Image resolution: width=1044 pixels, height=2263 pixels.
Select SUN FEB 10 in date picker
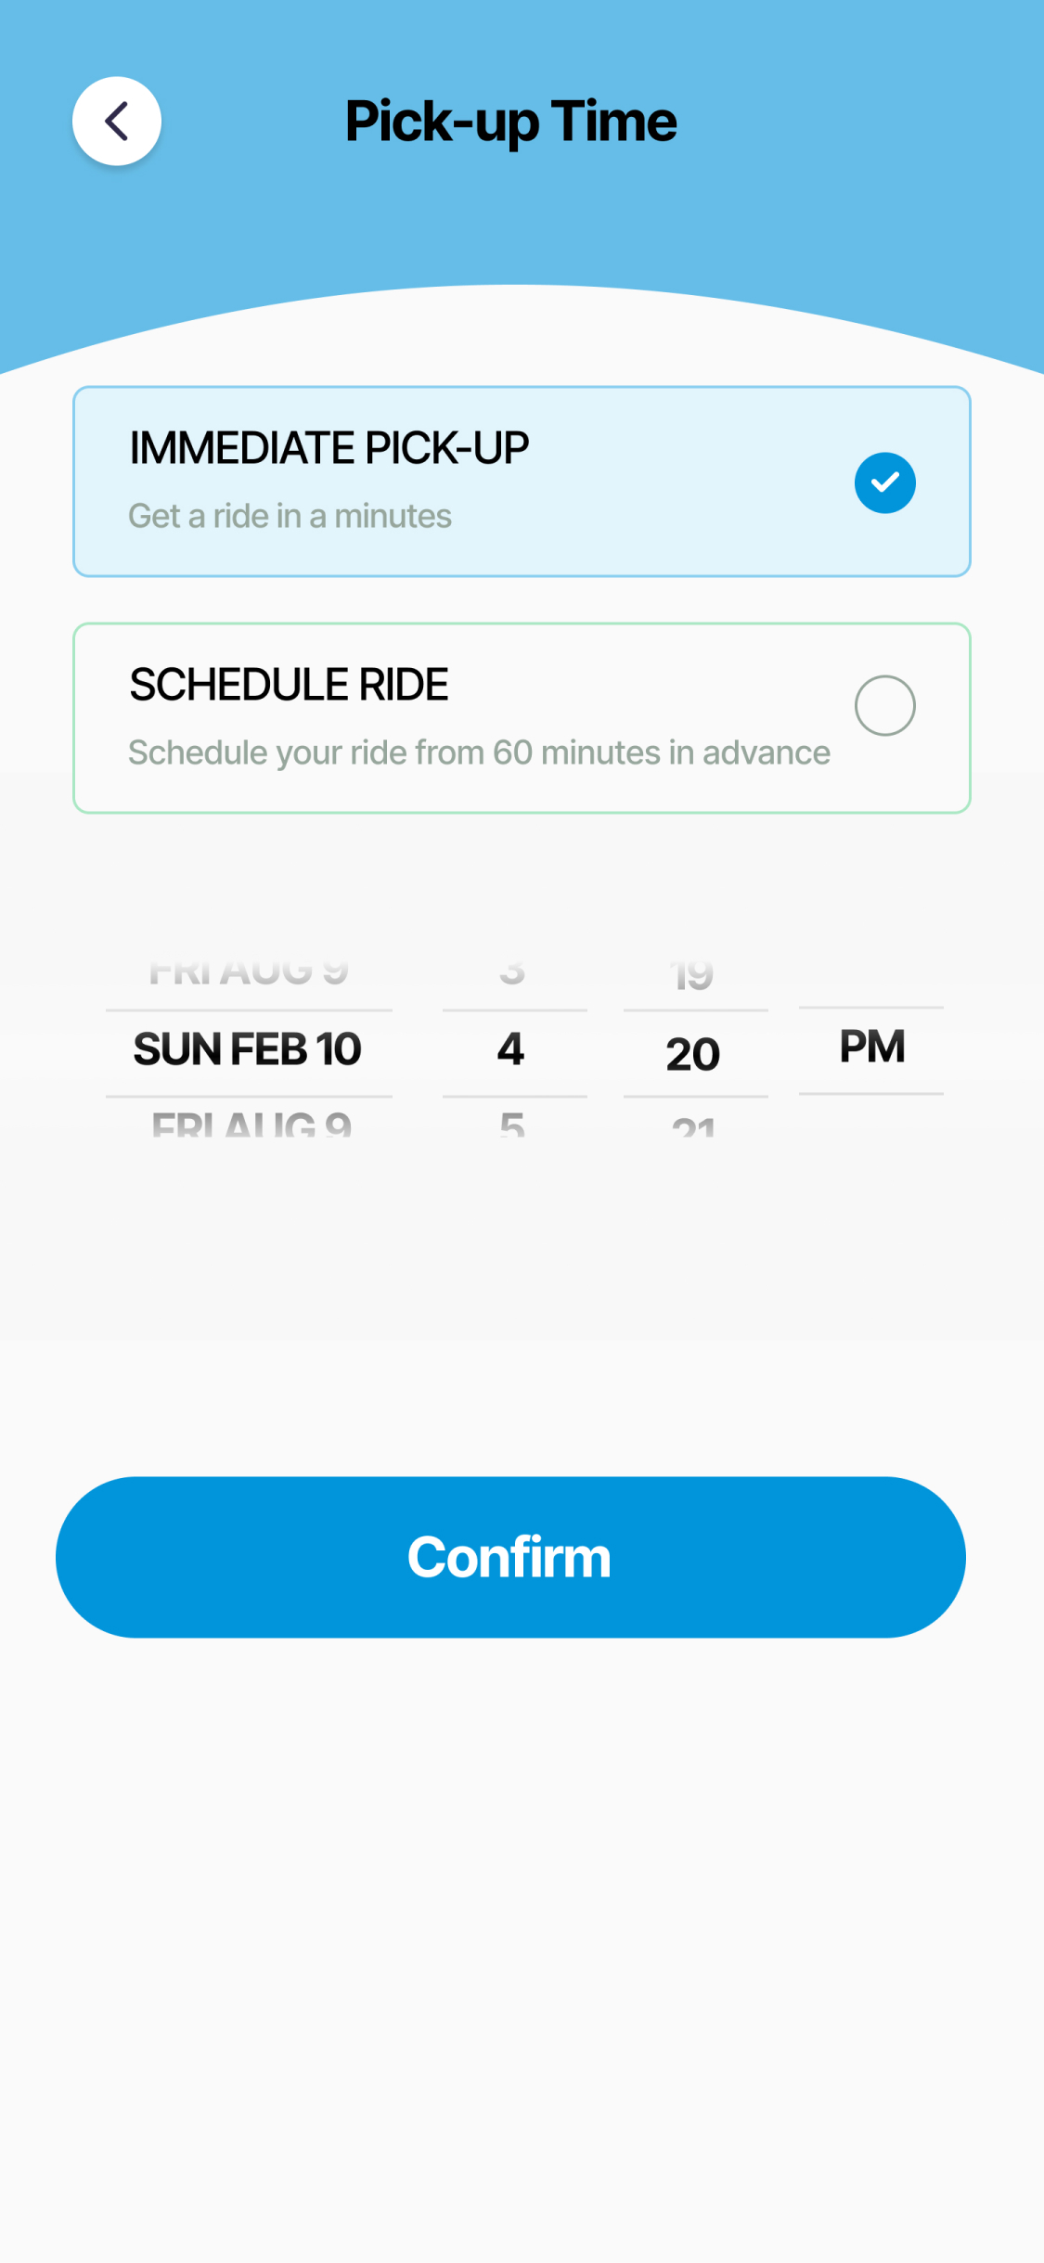point(248,1049)
